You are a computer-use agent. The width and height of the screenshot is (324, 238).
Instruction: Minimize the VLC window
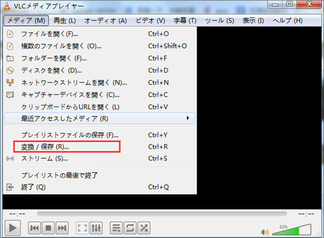pos(275,4)
